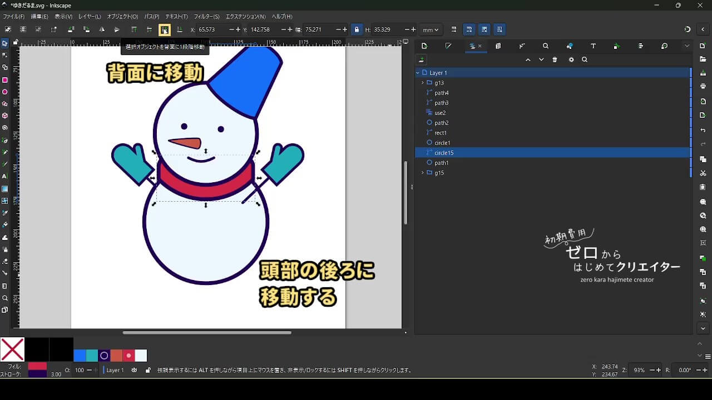Viewport: 712px width, 400px height.
Task: Toggle width-height ratio lock
Action: [357, 30]
